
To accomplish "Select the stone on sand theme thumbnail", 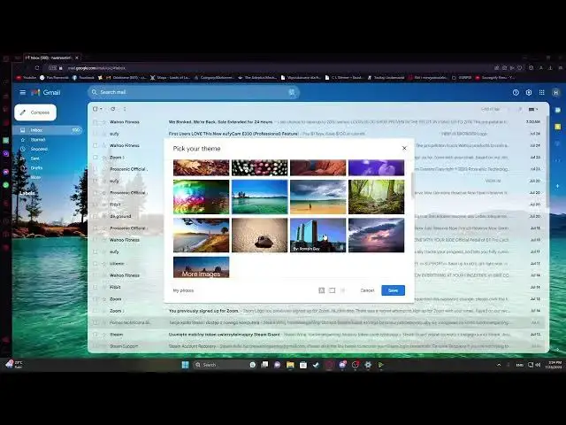I will 259,235.
